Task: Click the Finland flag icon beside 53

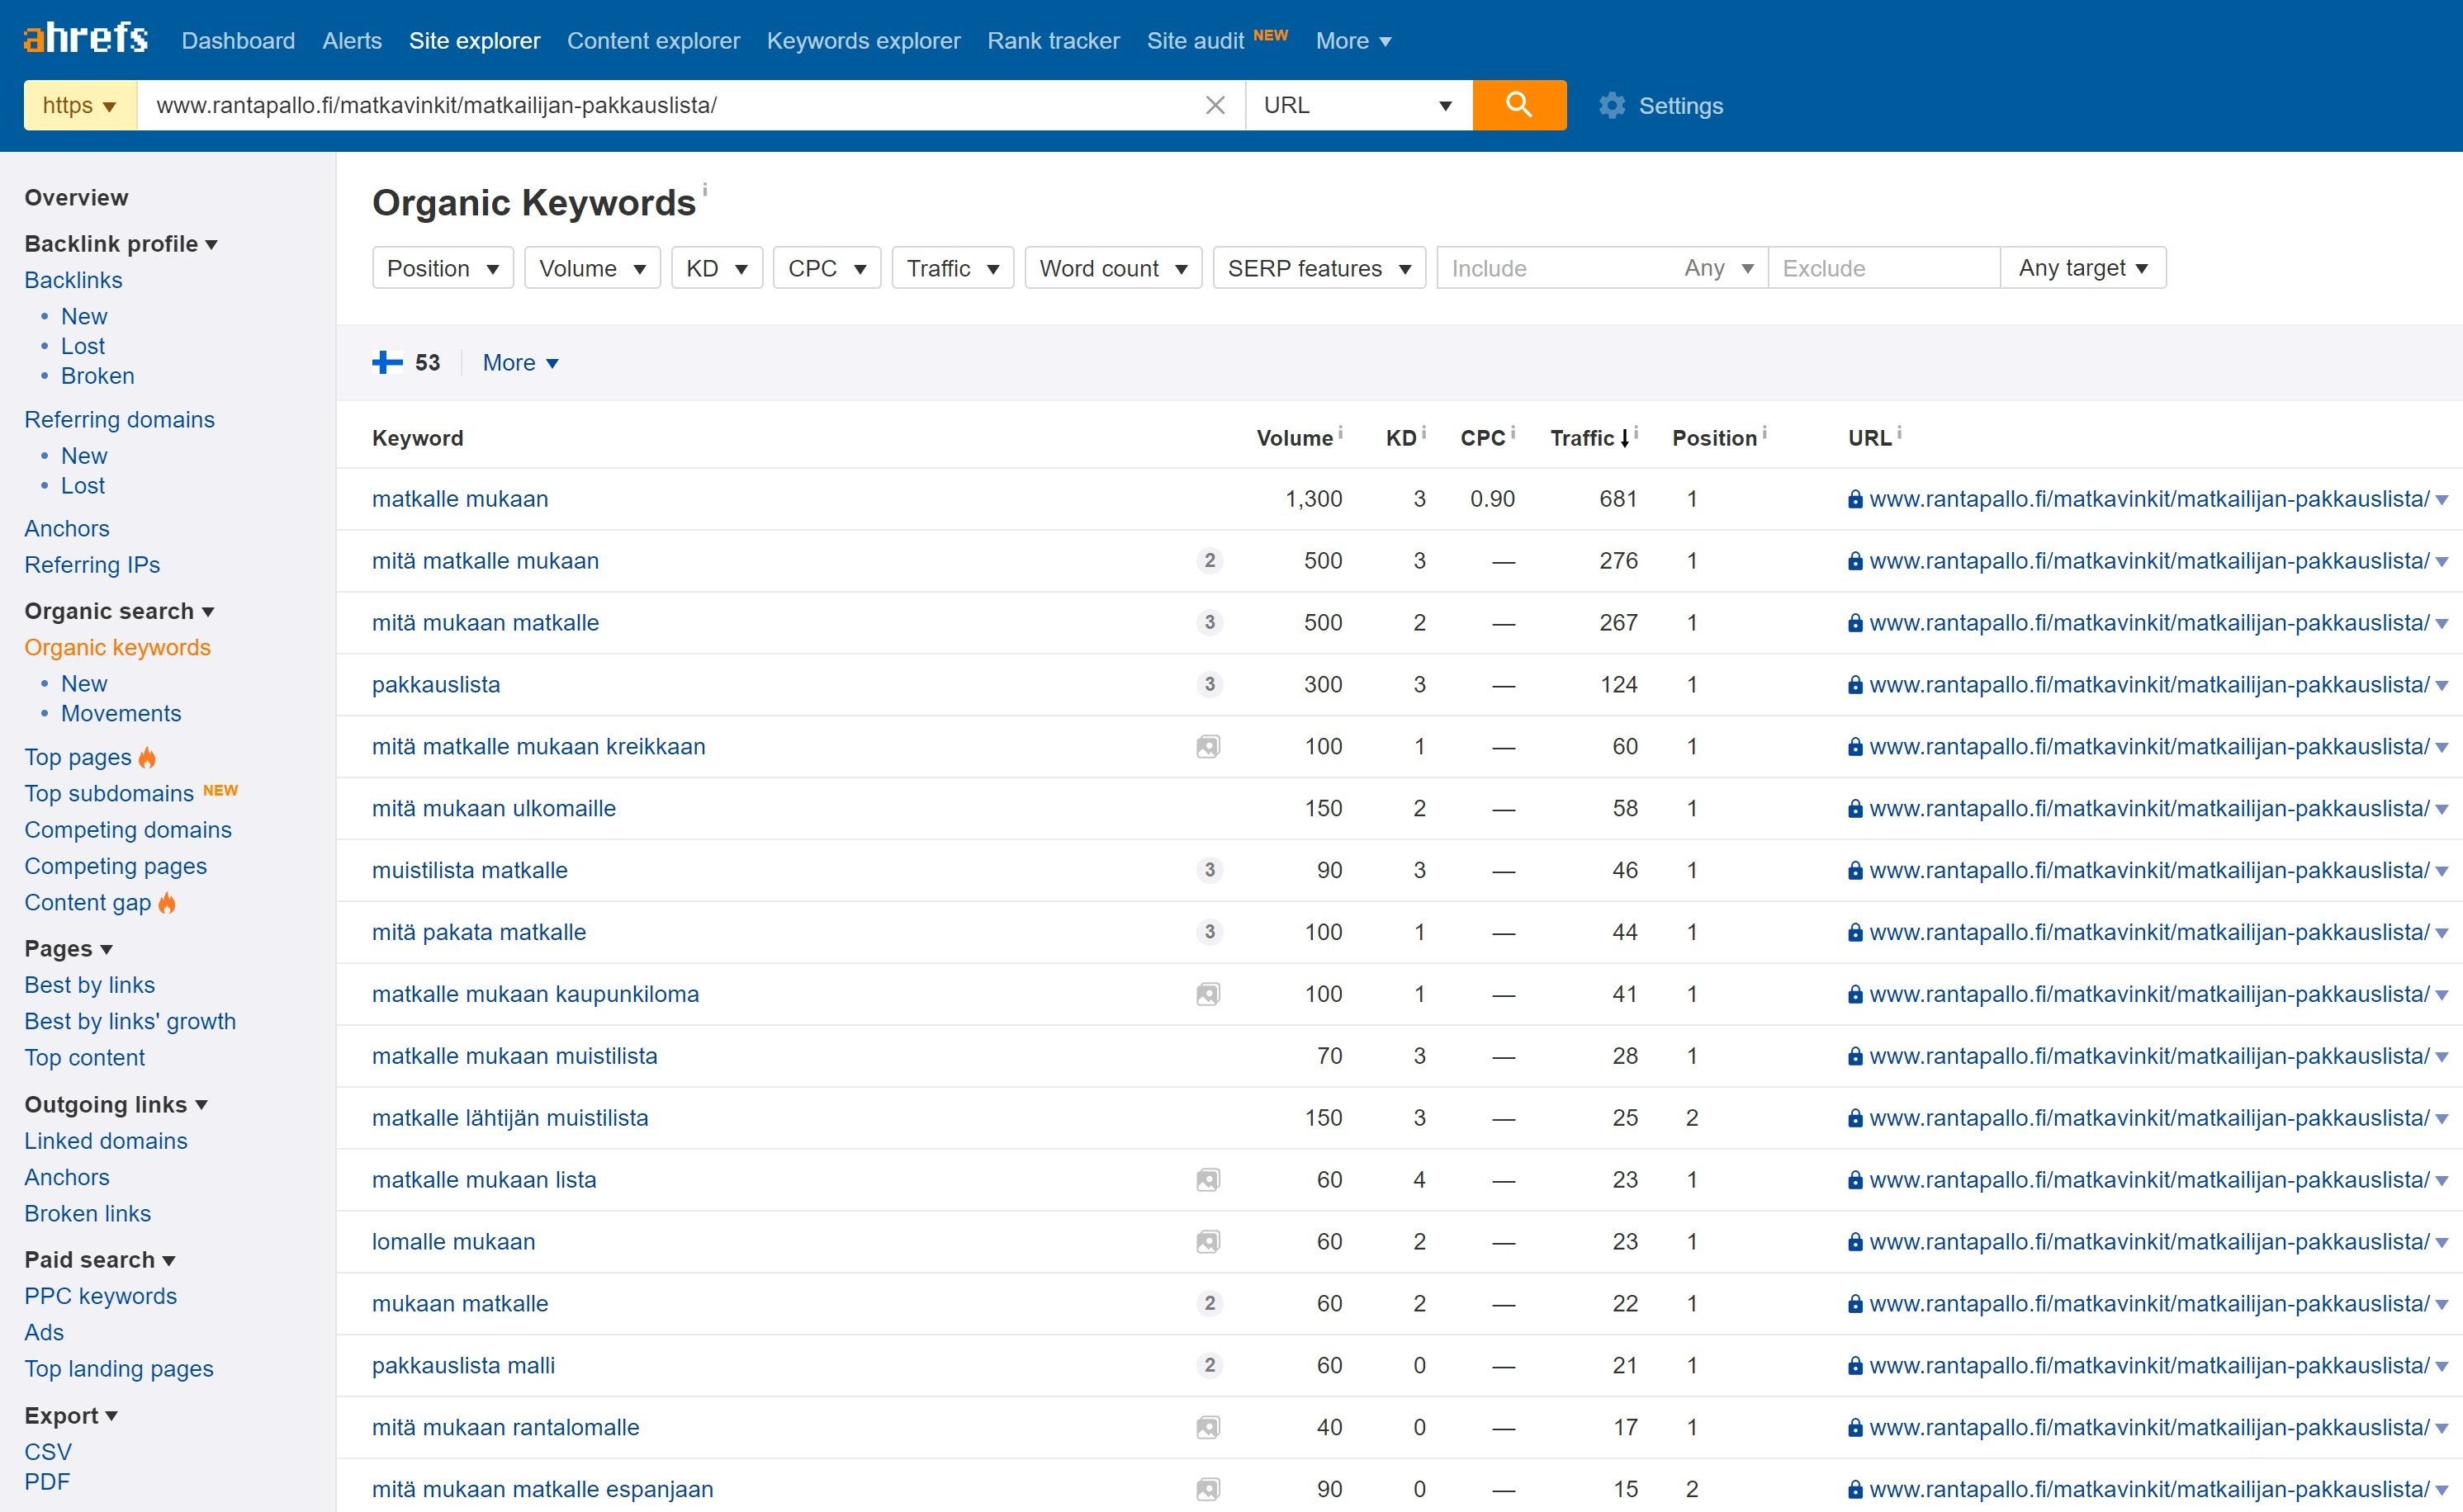Action: tap(387, 362)
